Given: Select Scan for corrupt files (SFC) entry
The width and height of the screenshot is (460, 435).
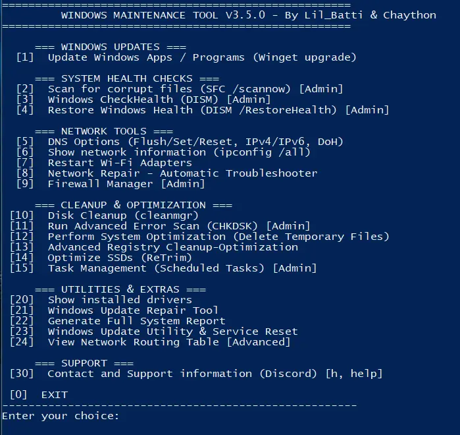Looking at the screenshot, I should tap(195, 89).
